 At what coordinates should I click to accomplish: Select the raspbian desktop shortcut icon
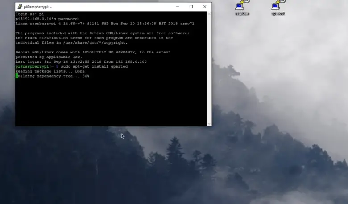[x=242, y=5]
